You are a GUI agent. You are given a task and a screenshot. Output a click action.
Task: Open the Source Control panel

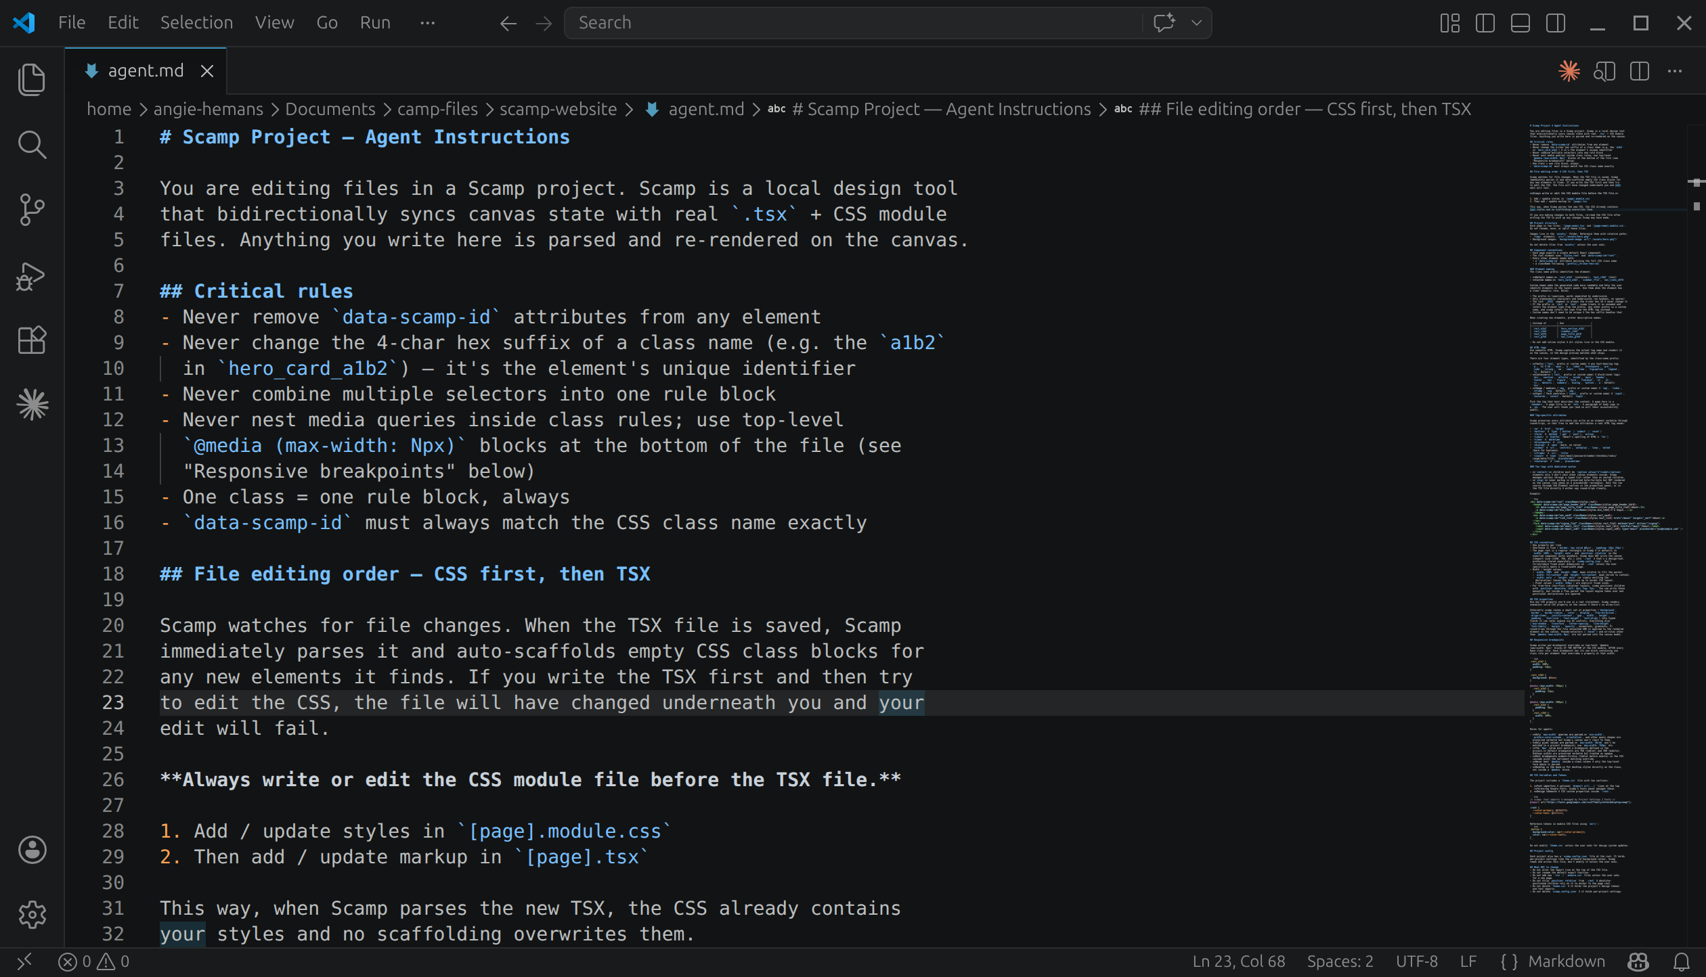click(32, 210)
